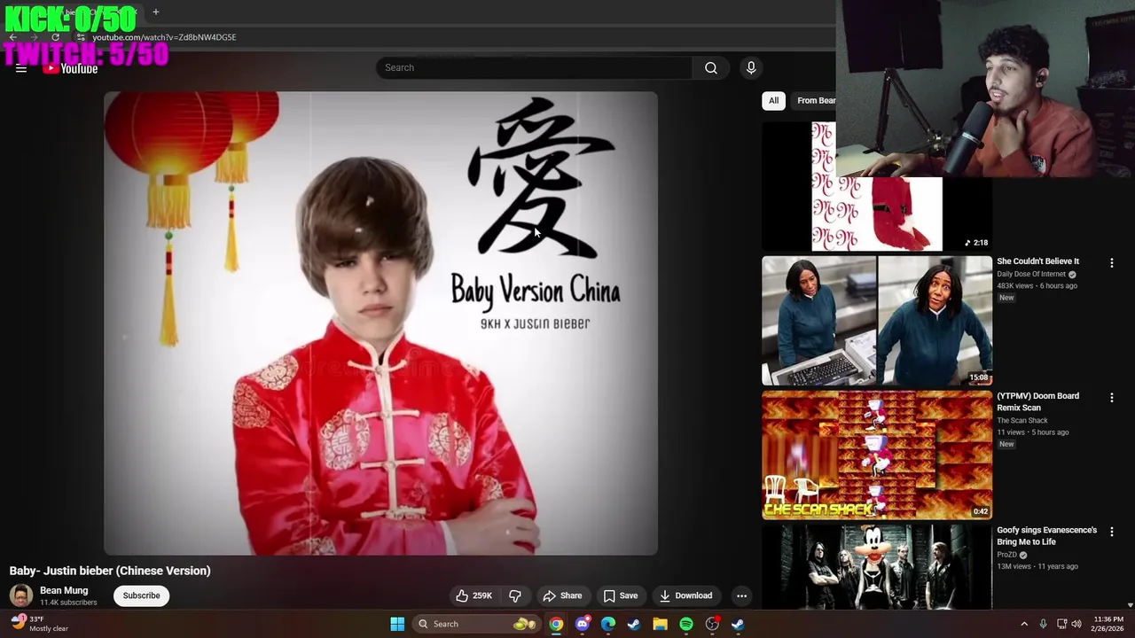This screenshot has width=1135, height=638.
Task: Click the '11.4K subscribers' text
Action: tap(68, 603)
